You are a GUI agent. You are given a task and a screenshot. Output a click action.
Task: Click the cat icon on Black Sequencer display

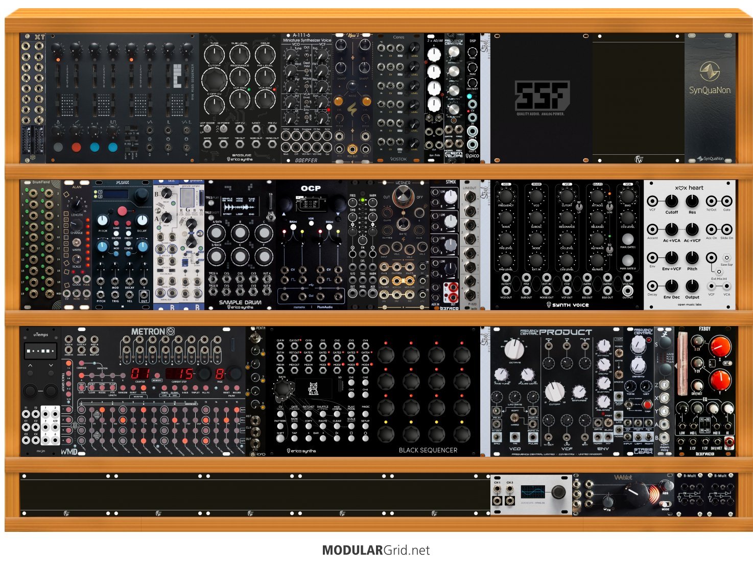[313, 390]
